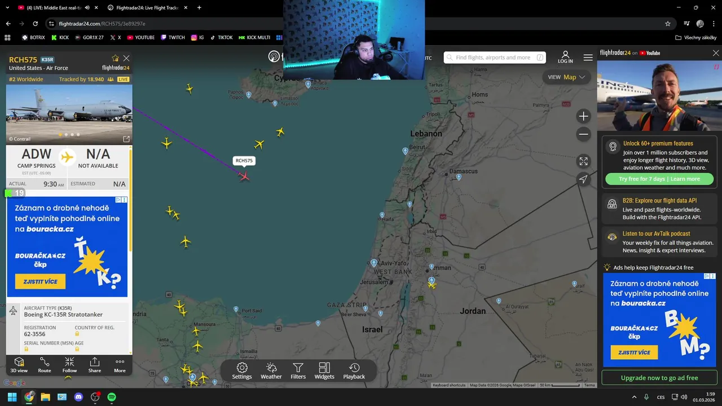Play the Flightradar24 YouTube video thumbnail
Image resolution: width=722 pixels, height=406 pixels.
tap(659, 96)
